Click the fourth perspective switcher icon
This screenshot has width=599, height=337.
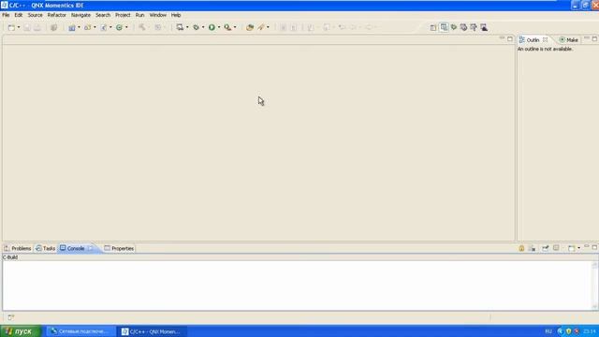463,27
